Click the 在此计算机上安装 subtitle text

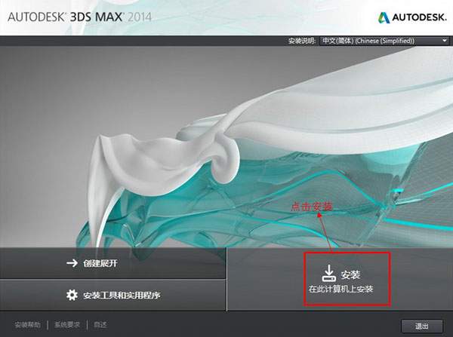pyautogui.click(x=341, y=289)
